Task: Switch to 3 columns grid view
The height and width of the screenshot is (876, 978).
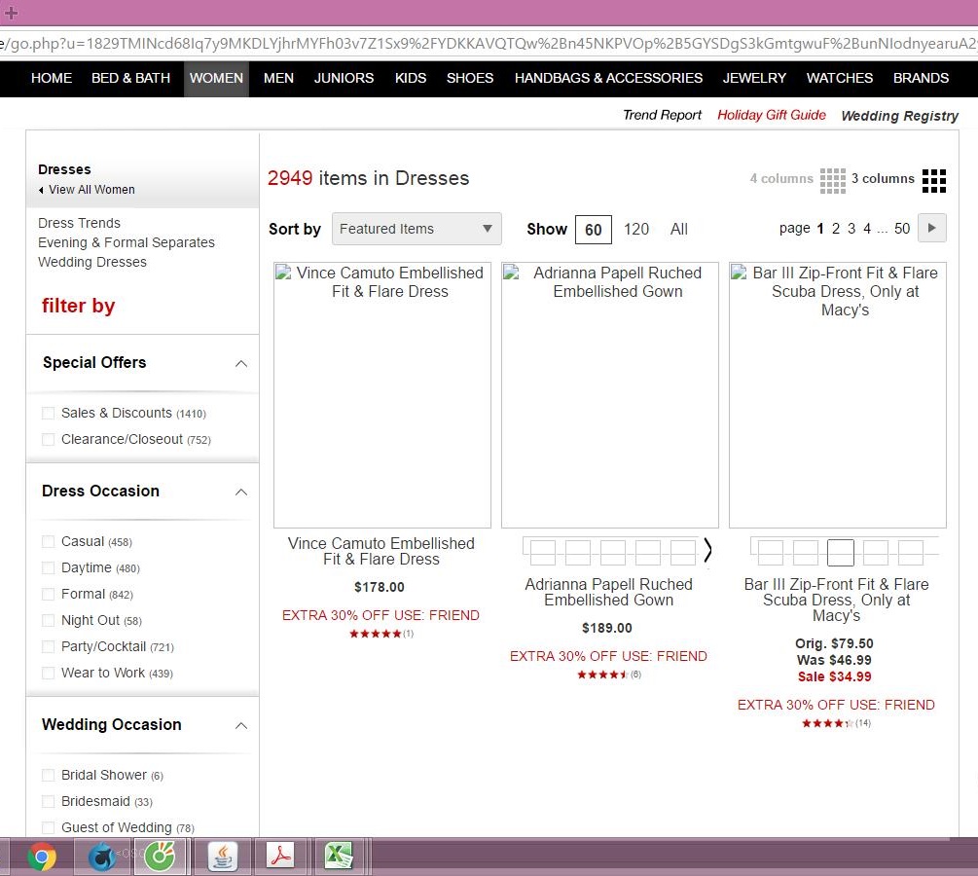Action: tap(933, 180)
